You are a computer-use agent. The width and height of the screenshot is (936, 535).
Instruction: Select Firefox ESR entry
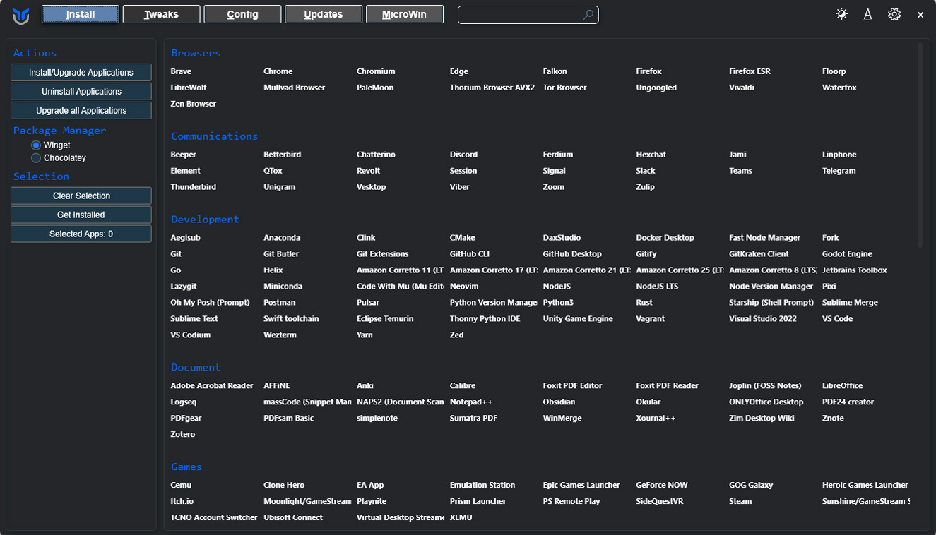(x=750, y=71)
